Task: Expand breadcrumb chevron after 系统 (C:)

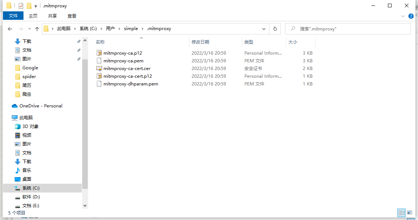Action: [101, 29]
